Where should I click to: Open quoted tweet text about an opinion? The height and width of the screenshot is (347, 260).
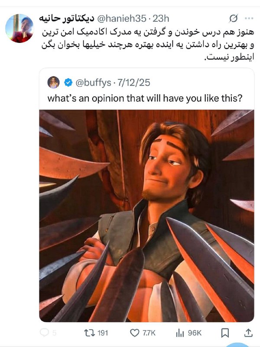(145, 98)
